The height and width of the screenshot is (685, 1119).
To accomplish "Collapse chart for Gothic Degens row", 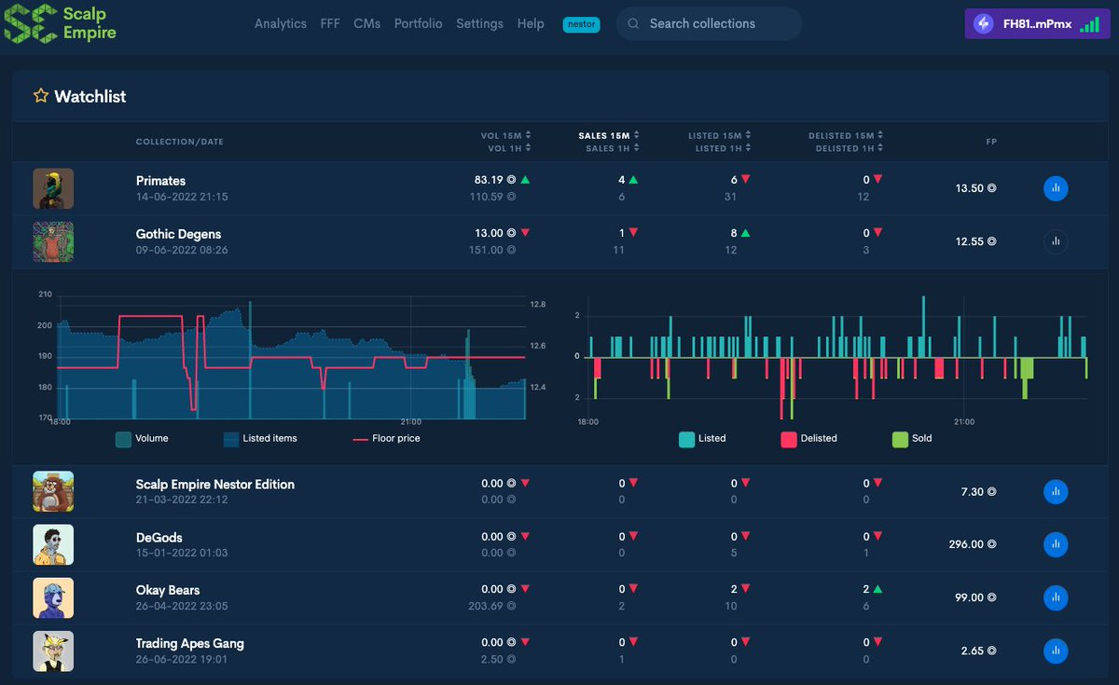I will coord(1056,241).
